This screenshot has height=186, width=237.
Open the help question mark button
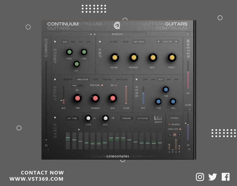click(188, 34)
